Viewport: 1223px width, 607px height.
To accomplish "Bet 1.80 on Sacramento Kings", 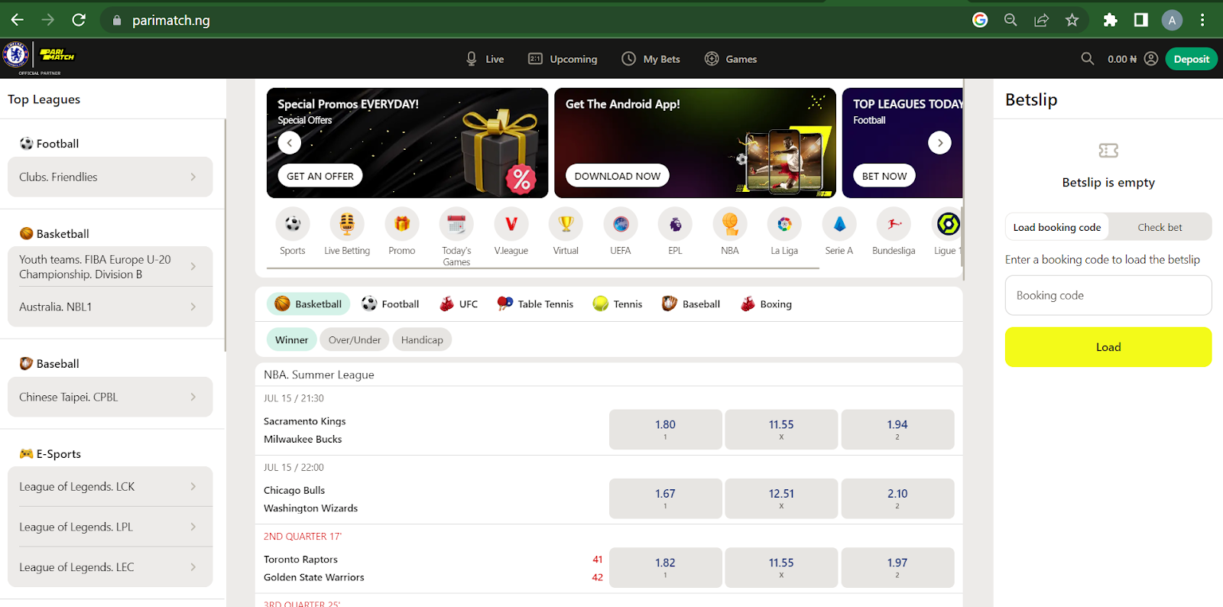I will [665, 429].
